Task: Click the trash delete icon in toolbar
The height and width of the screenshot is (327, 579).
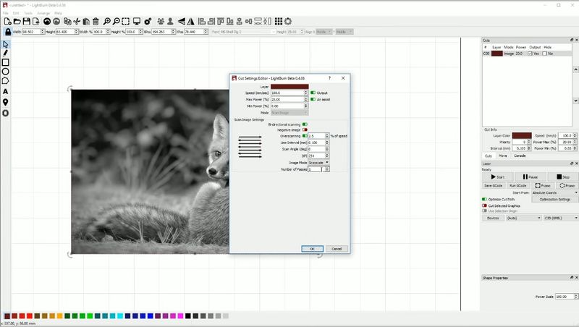Action: [96, 21]
